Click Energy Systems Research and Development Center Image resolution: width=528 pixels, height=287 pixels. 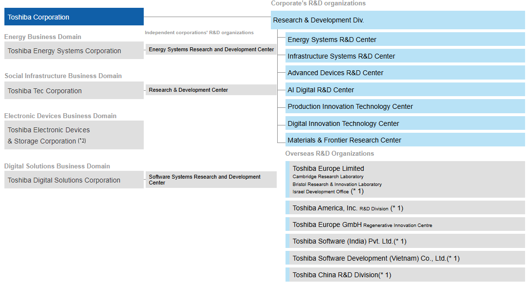(211, 49)
